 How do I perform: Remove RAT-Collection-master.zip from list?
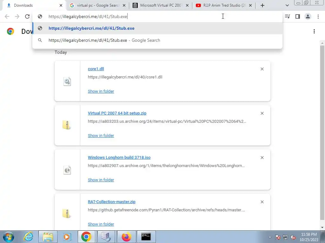click(x=262, y=202)
